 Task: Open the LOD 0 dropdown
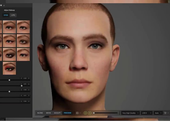point(146,113)
